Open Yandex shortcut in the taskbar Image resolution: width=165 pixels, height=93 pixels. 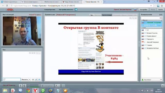coord(13,91)
